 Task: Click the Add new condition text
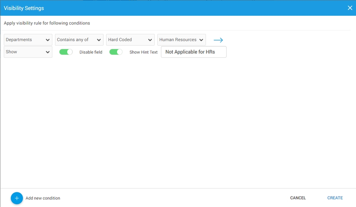(43, 198)
